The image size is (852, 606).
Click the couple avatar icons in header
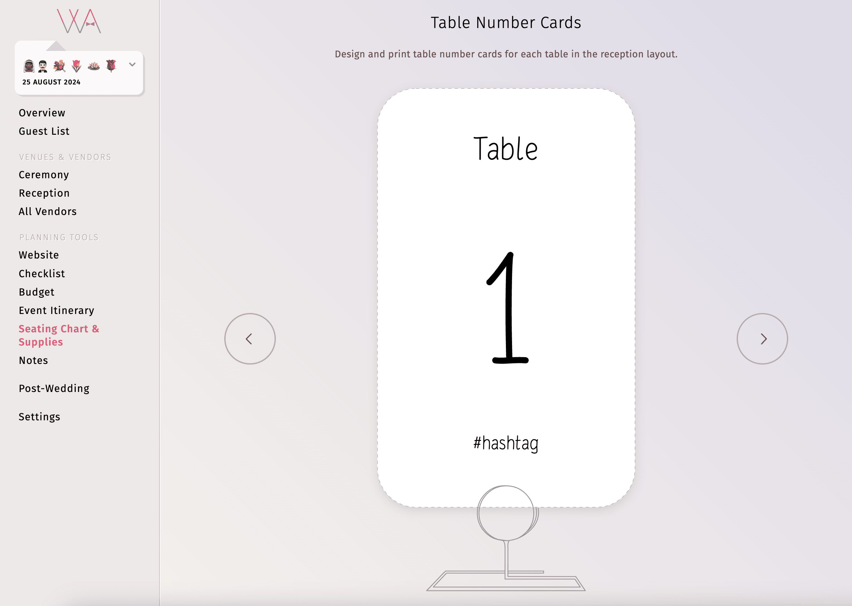point(37,64)
